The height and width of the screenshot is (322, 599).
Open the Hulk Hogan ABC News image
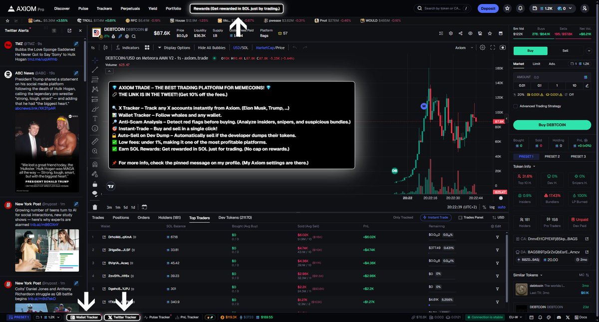[46, 152]
